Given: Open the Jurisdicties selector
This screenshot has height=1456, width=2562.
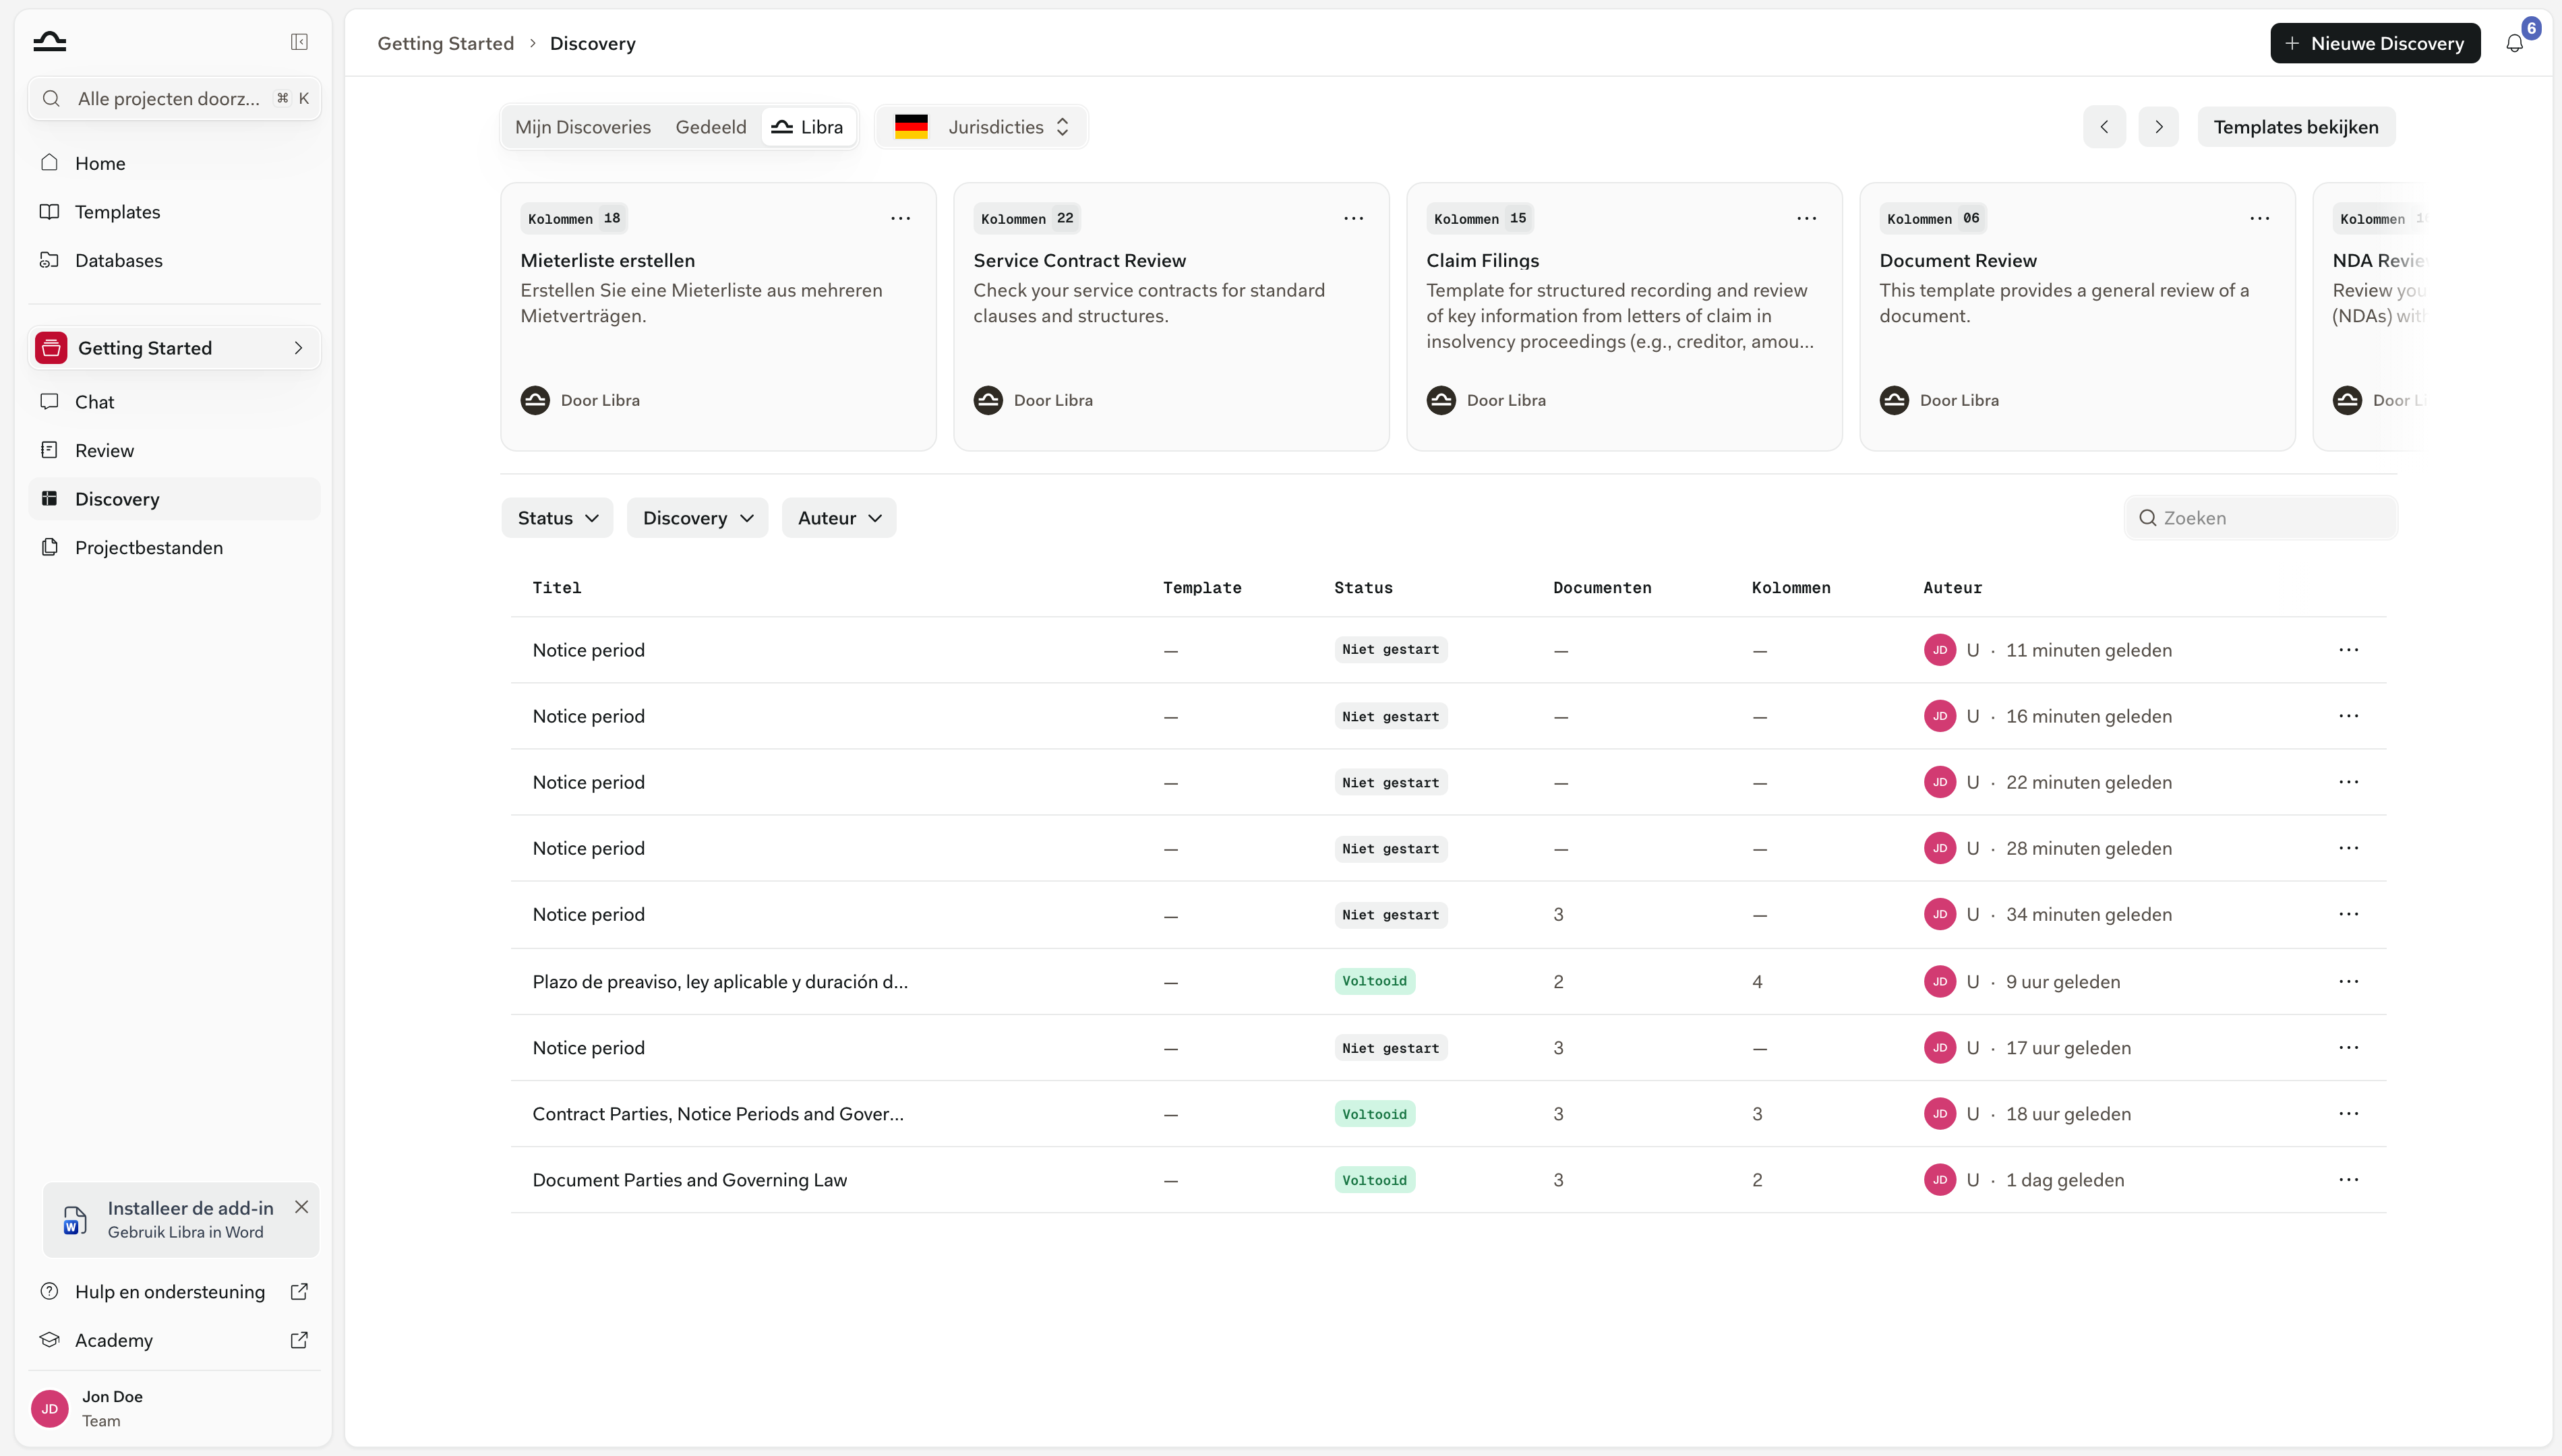Looking at the screenshot, I should click(x=981, y=127).
